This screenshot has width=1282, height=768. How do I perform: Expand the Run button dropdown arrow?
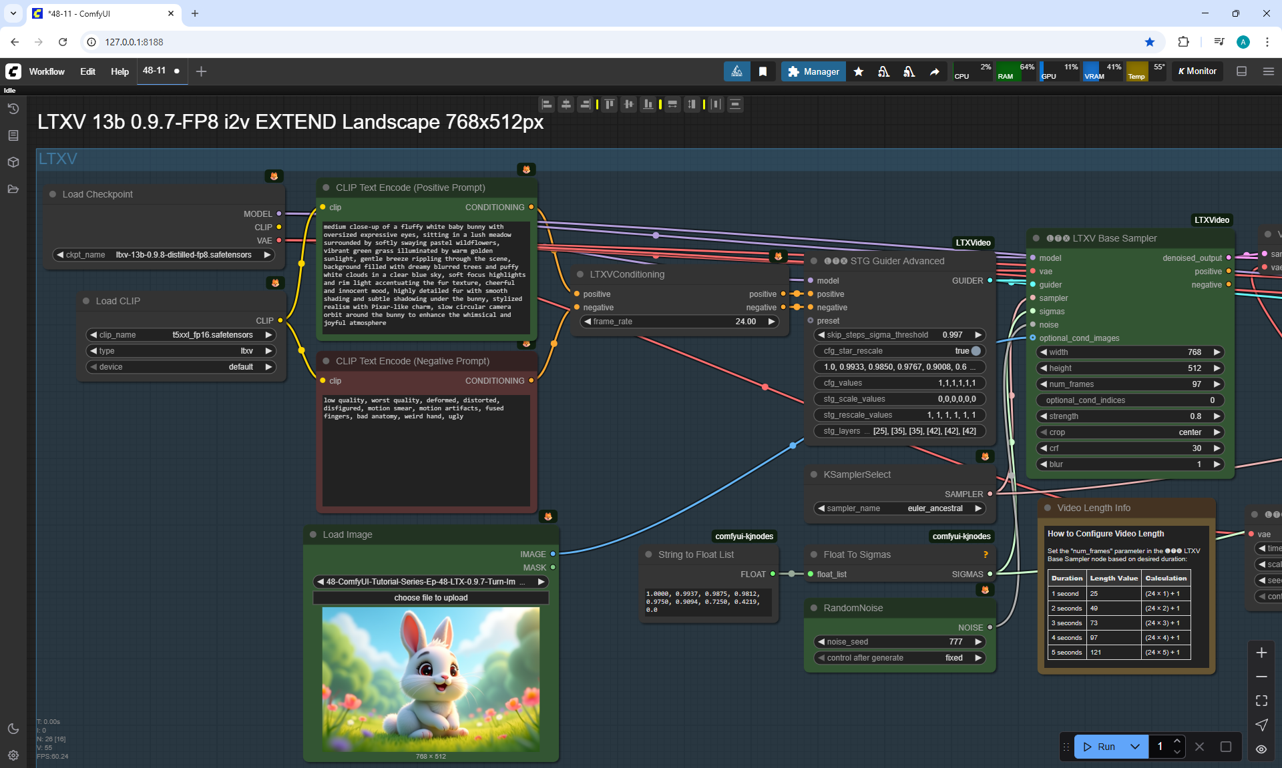(x=1135, y=747)
